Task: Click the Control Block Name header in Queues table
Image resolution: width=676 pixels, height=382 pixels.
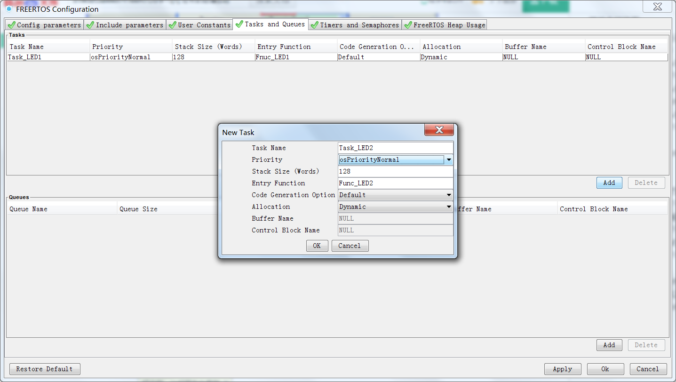Action: pos(612,209)
